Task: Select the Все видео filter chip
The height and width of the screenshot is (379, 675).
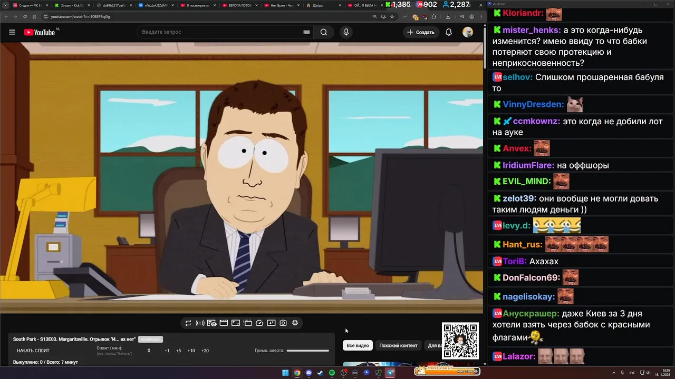Action: pos(358,346)
